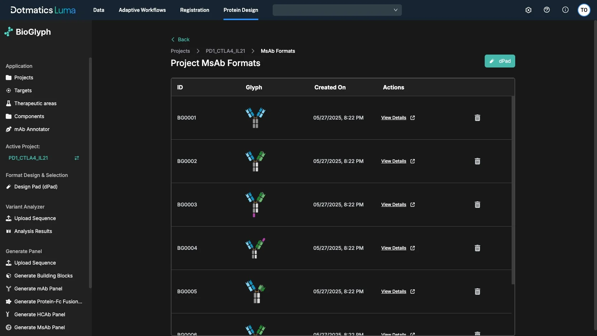Click the BG0002 antibody glyph
The height and width of the screenshot is (336, 597).
click(x=255, y=161)
